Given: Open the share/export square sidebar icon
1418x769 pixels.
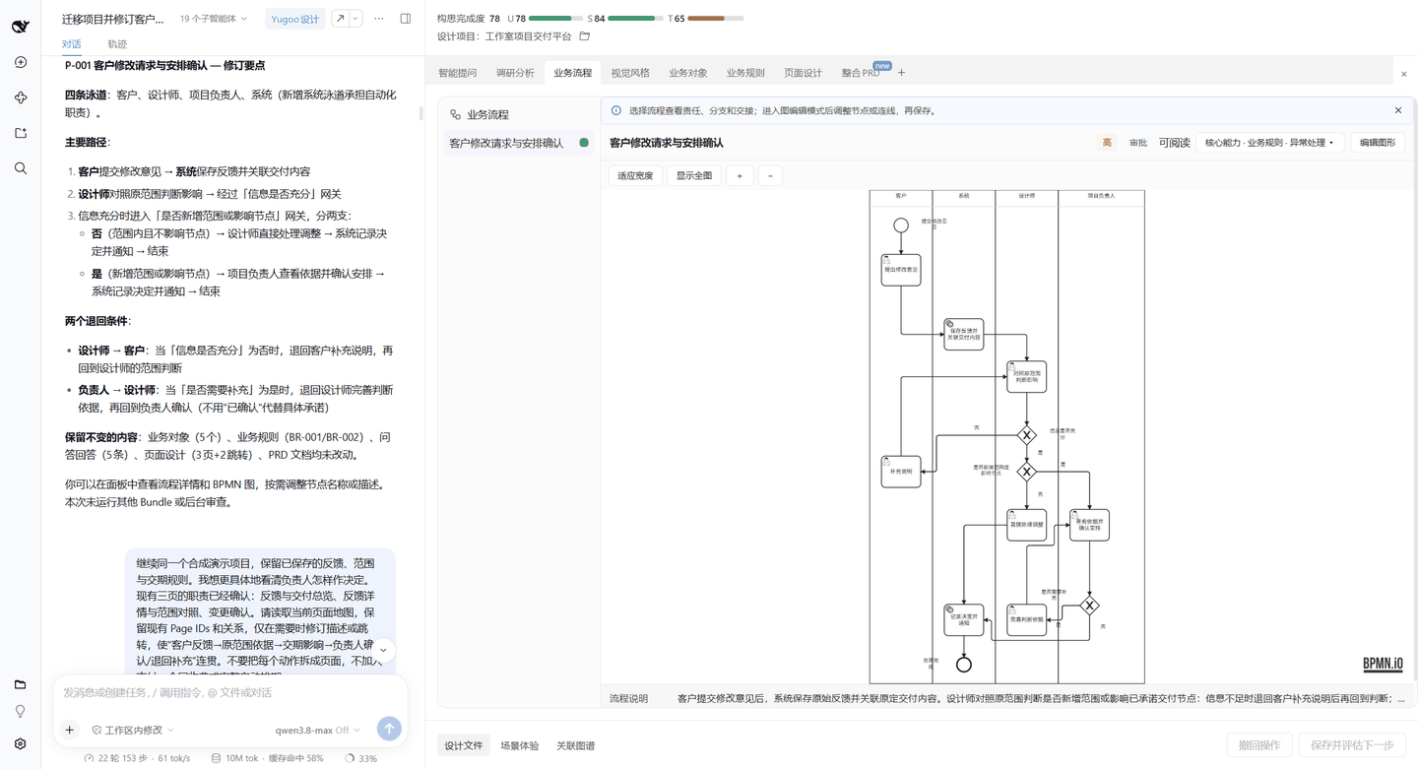Looking at the screenshot, I should click(x=21, y=133).
